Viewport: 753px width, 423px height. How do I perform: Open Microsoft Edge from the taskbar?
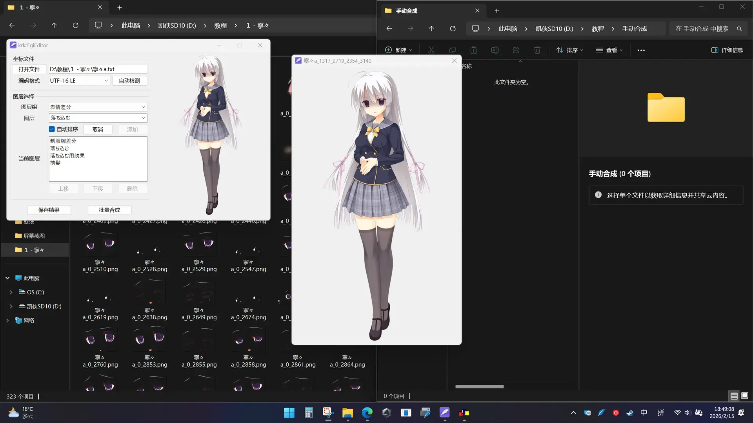(367, 413)
